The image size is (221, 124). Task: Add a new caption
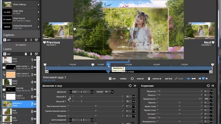pos(7,40)
